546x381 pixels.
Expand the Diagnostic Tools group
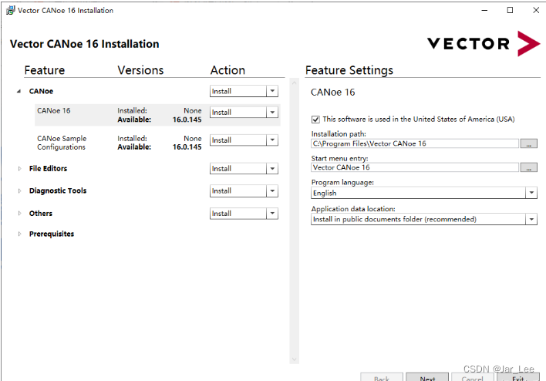pos(19,190)
